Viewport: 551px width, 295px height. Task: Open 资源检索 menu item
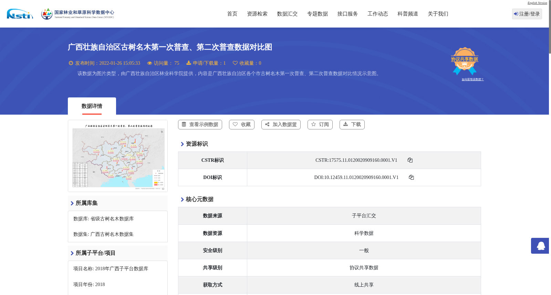[257, 14]
